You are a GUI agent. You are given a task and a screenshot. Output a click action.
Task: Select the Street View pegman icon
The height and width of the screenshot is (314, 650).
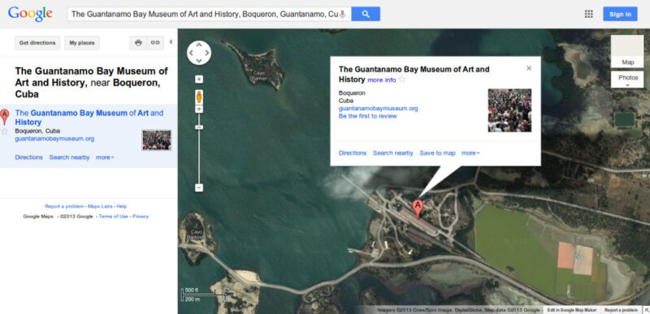(x=199, y=97)
